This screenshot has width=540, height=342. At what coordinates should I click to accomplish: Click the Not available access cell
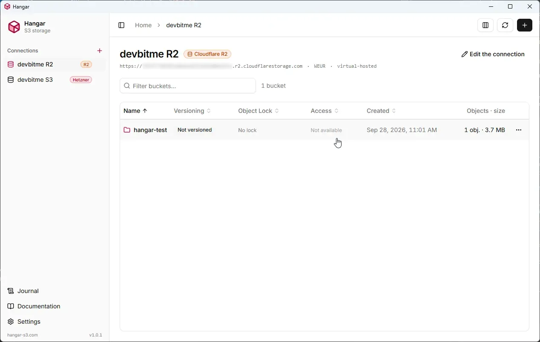point(326,130)
